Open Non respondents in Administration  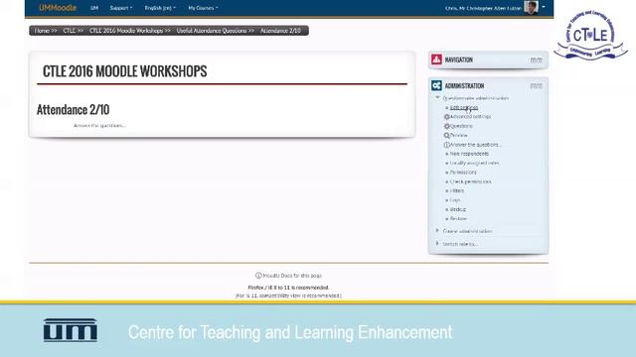tap(469, 154)
